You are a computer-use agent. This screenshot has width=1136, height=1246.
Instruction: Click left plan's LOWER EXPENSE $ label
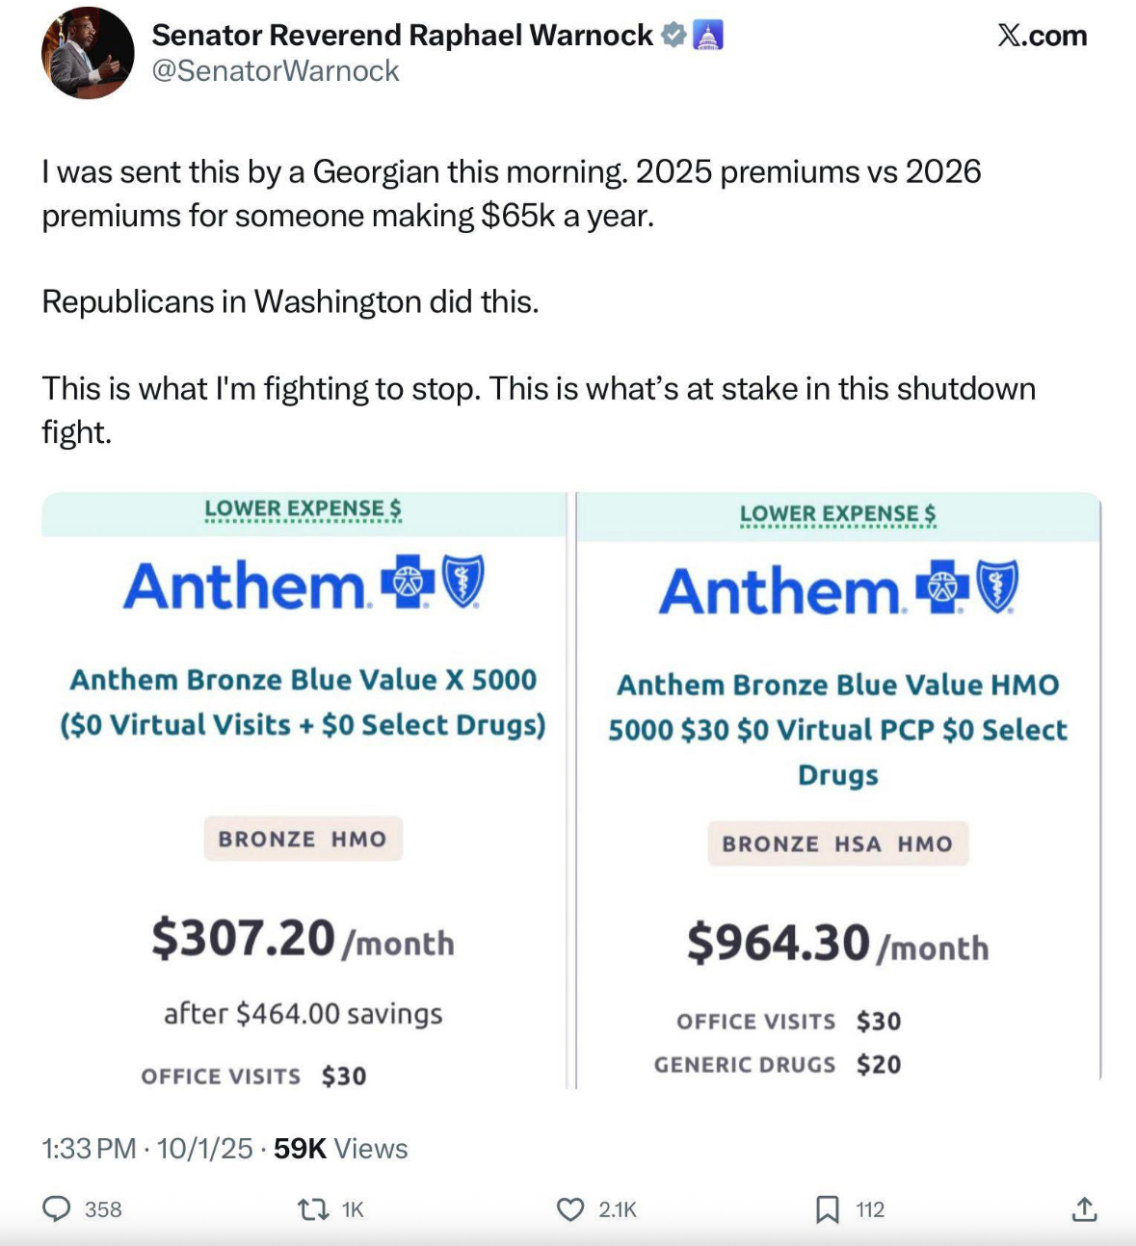[x=303, y=508]
